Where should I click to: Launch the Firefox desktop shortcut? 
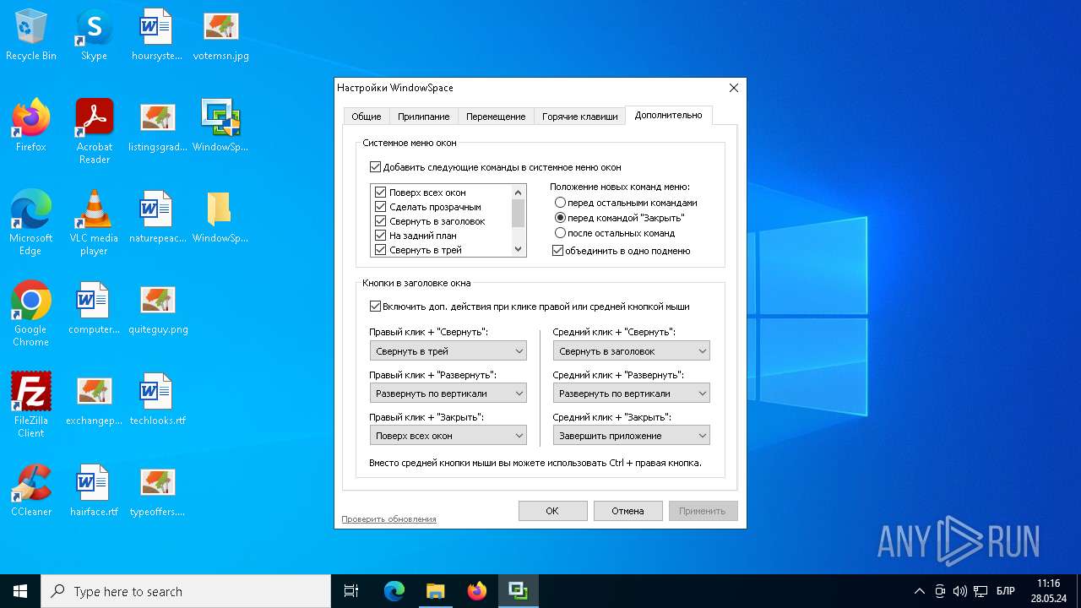[x=31, y=127]
